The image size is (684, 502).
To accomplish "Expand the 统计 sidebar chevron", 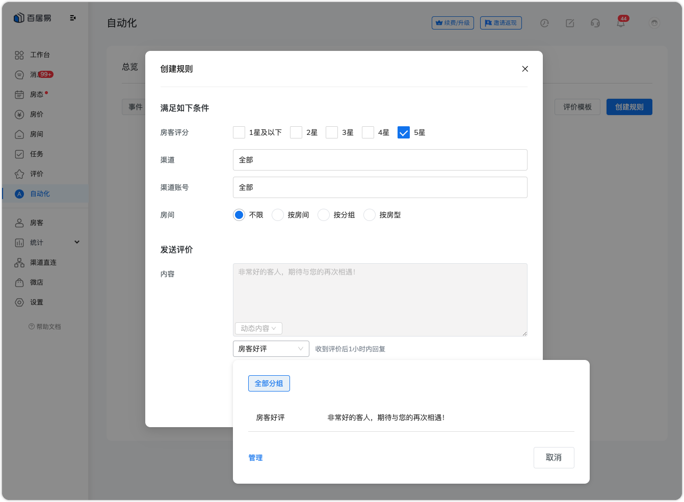I will tap(77, 242).
